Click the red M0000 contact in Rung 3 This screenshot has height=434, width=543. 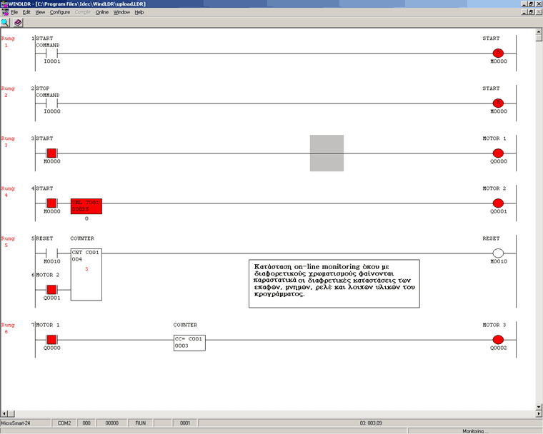tap(51, 153)
